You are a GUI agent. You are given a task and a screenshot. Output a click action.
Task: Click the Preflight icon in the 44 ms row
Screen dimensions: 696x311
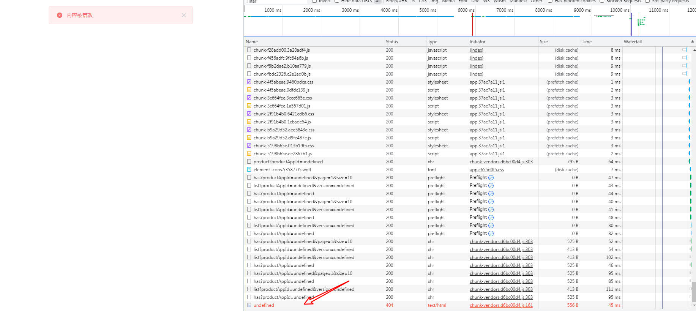click(x=491, y=194)
